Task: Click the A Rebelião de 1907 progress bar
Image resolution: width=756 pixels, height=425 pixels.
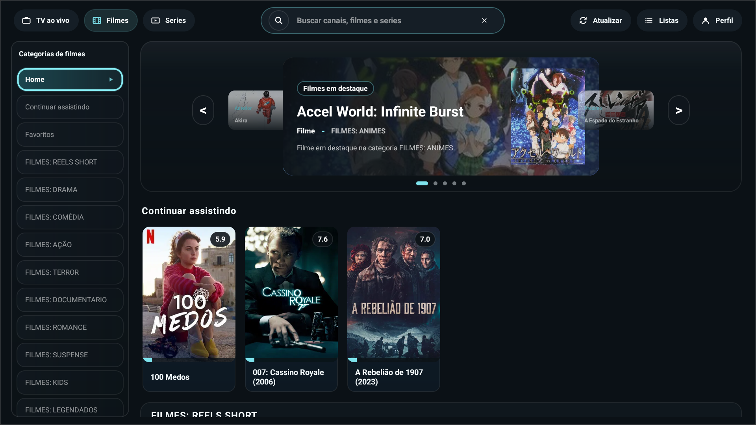Action: pyautogui.click(x=394, y=360)
